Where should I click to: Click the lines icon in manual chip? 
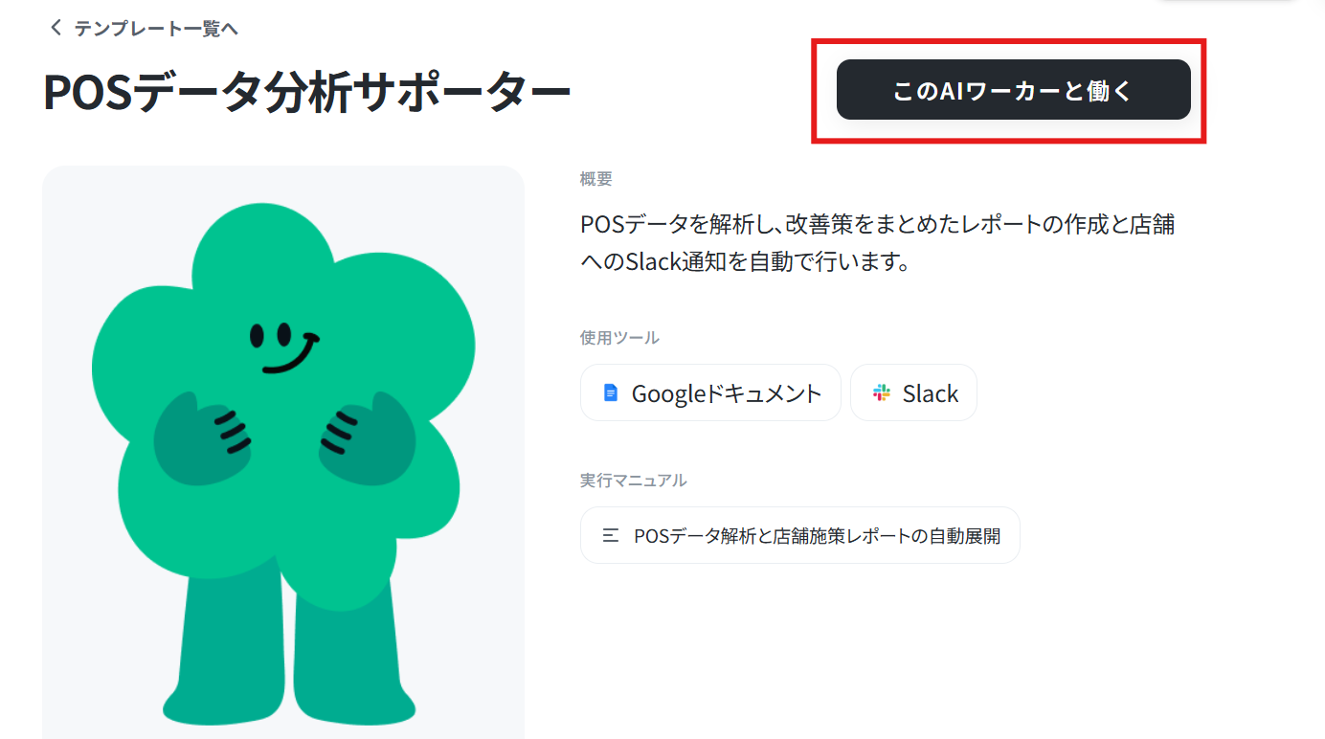point(610,536)
